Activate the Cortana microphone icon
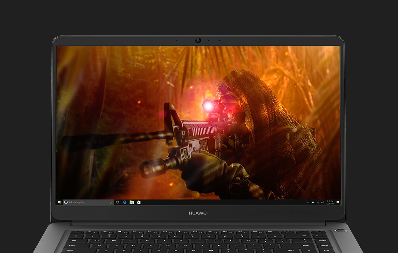This screenshot has width=398, height=253. [111, 202]
